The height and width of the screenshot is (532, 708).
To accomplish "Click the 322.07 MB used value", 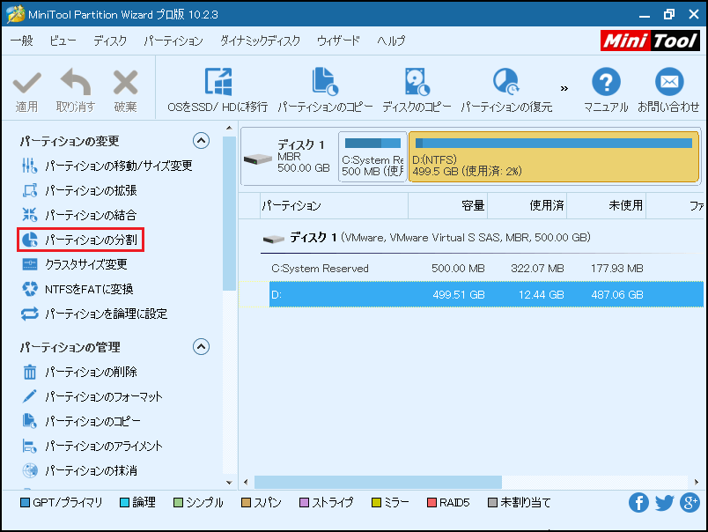I will pyautogui.click(x=537, y=269).
